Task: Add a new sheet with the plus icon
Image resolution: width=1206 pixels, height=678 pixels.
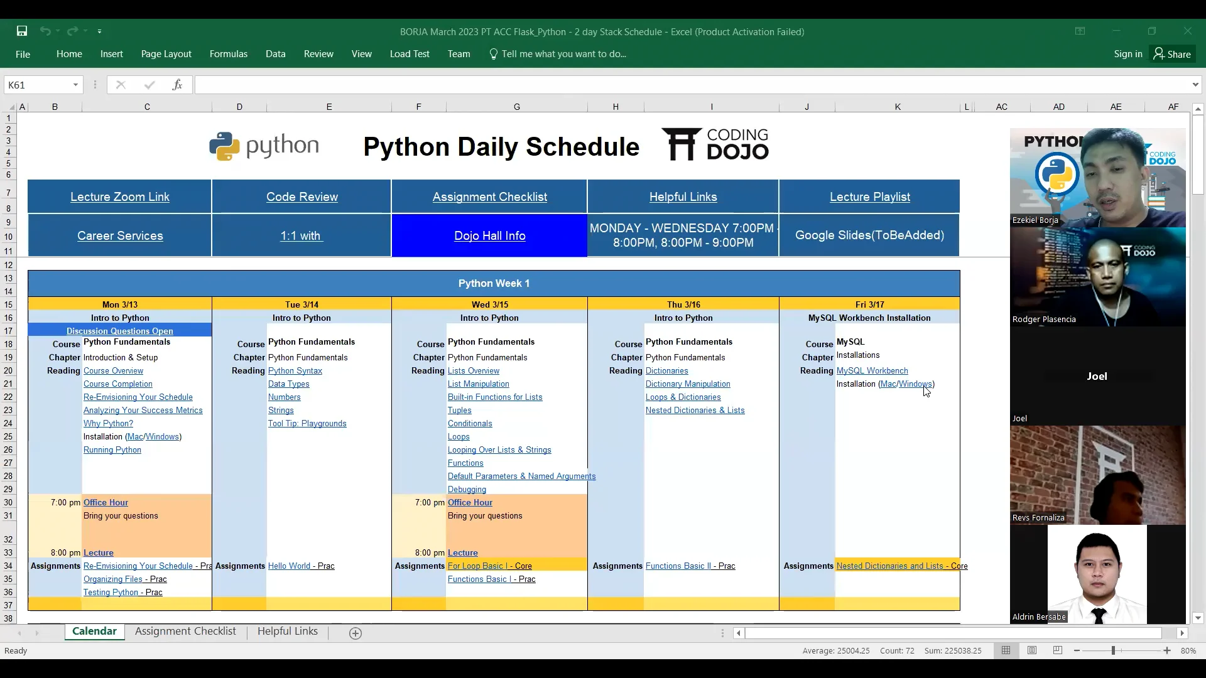Action: point(356,633)
